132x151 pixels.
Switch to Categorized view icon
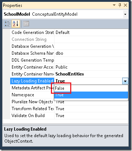(x=7, y=24)
